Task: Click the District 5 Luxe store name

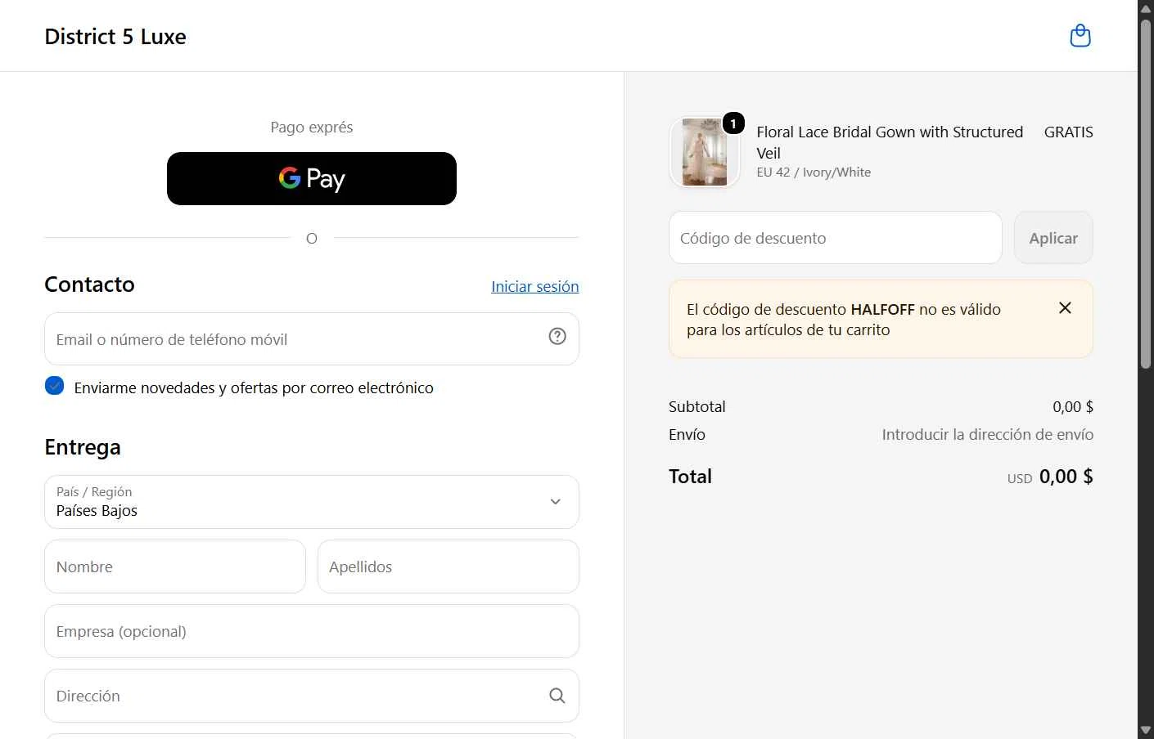Action: tap(115, 37)
